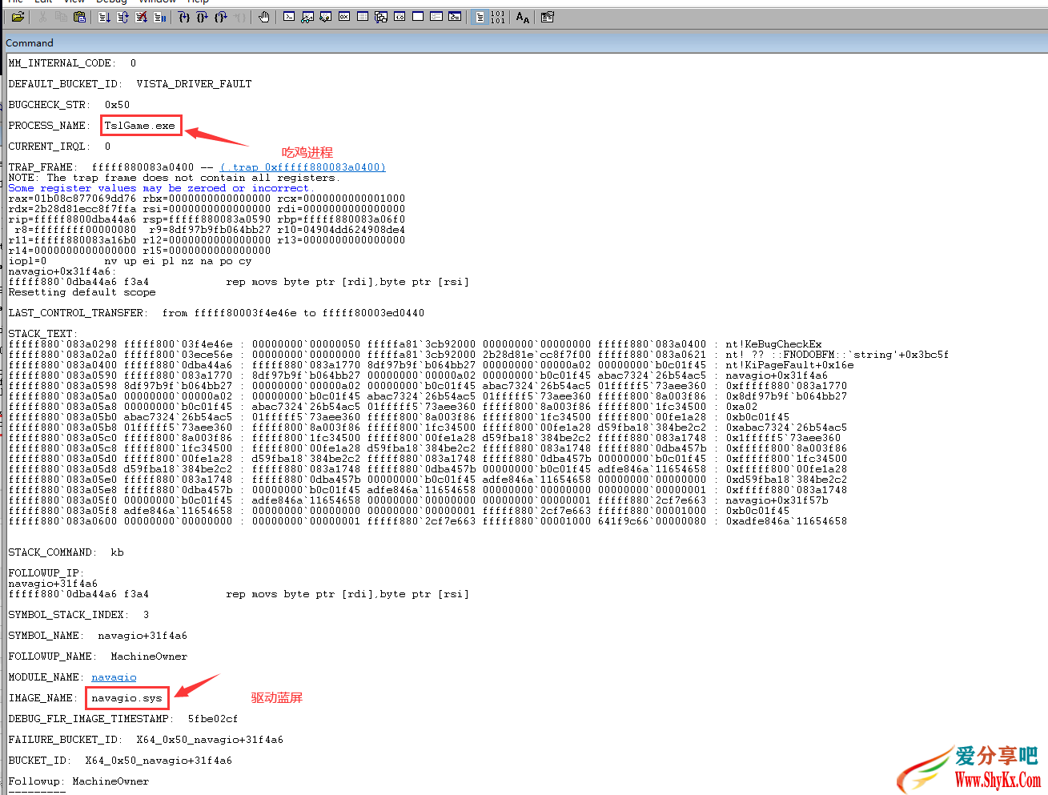Select the TslGame.exe process name text
This screenshot has height=795, width=1048.
pyautogui.click(x=139, y=126)
